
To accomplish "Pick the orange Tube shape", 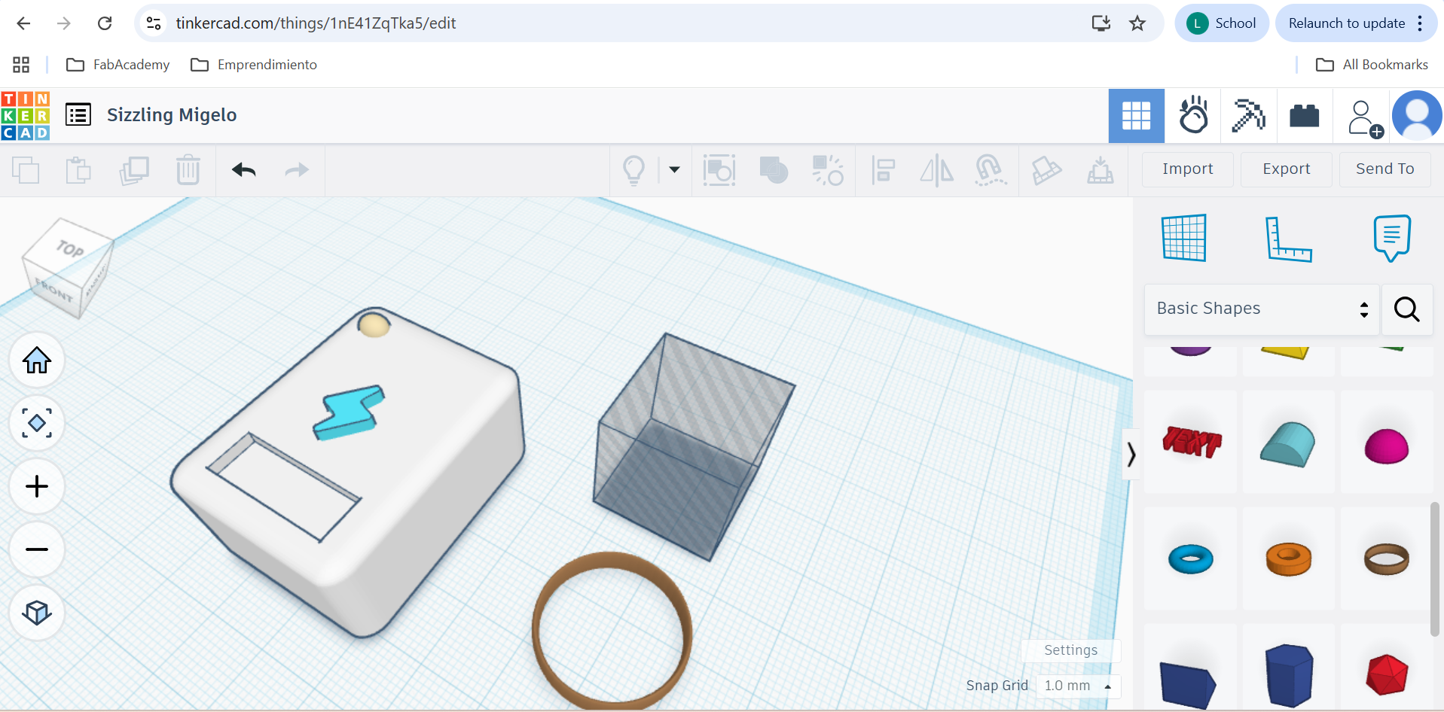I will pos(1289,559).
